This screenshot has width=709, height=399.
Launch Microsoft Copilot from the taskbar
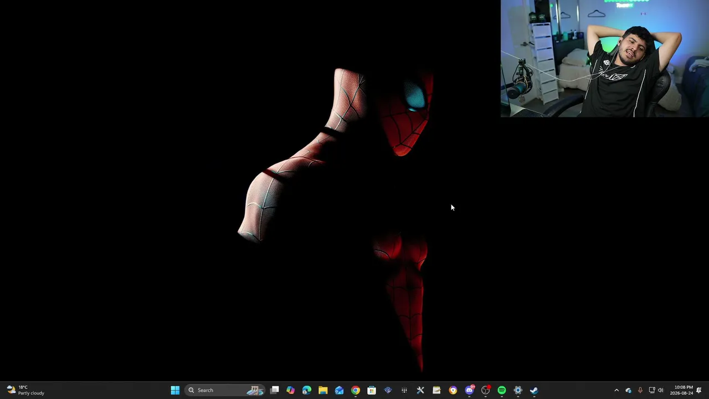291,390
